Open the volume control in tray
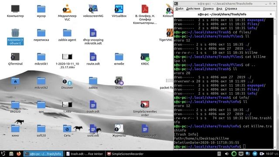The height and width of the screenshot is (157, 279). point(227,154)
